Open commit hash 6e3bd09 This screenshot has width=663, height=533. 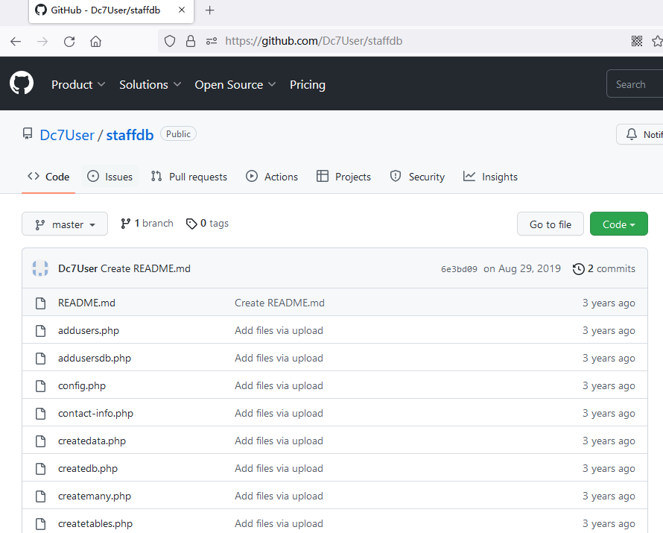pos(459,269)
